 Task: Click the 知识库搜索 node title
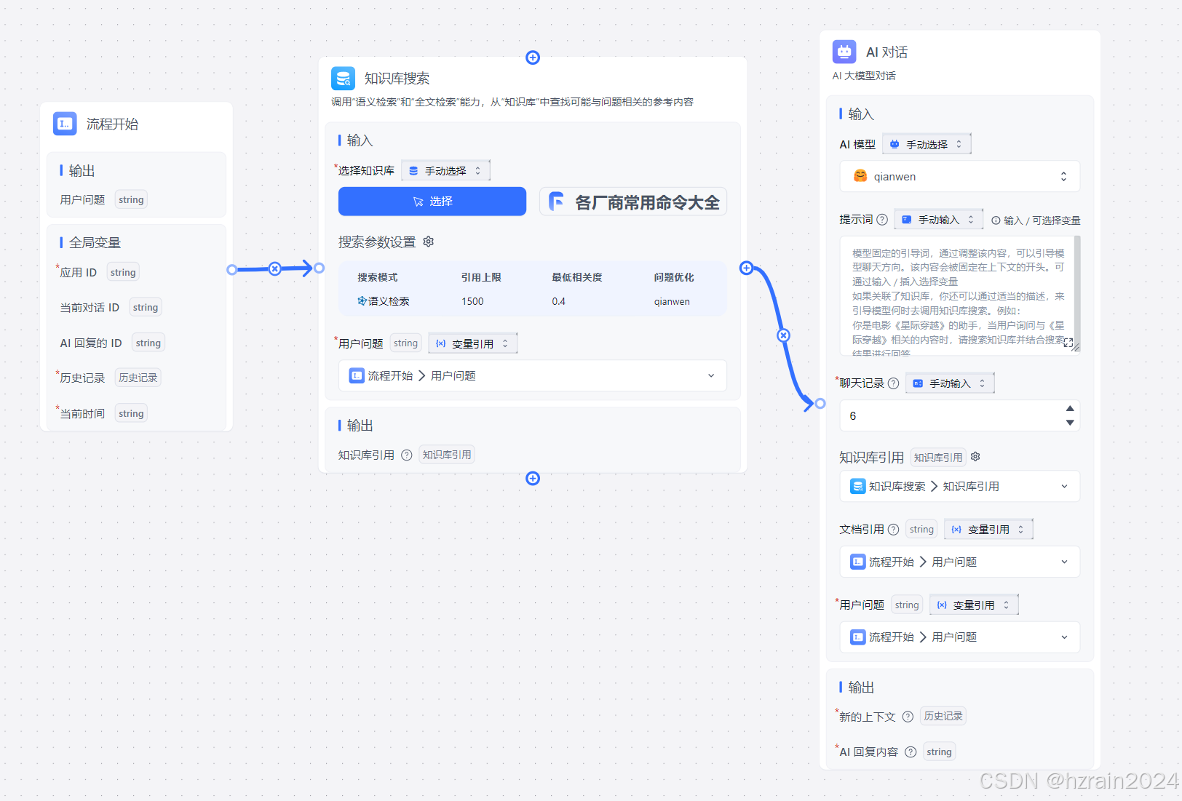click(397, 79)
